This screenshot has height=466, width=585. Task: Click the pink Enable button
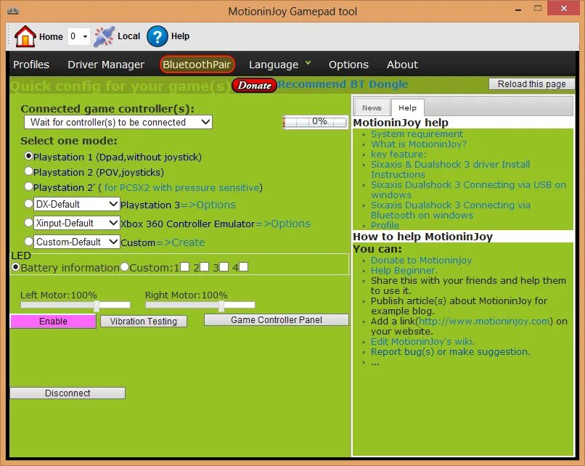click(53, 322)
